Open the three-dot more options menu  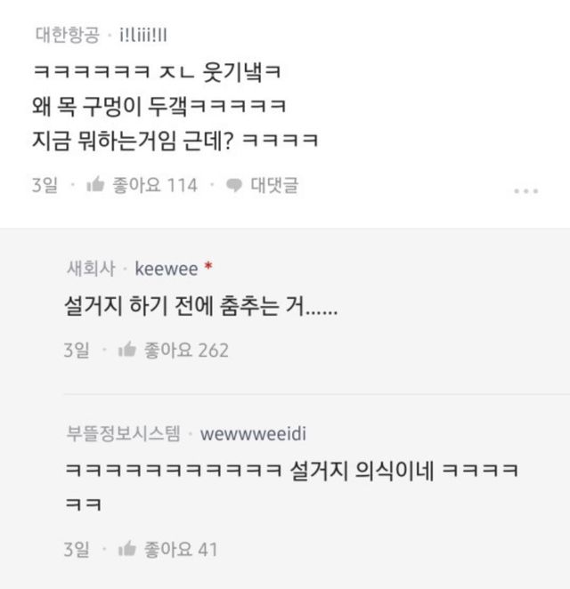click(x=526, y=191)
